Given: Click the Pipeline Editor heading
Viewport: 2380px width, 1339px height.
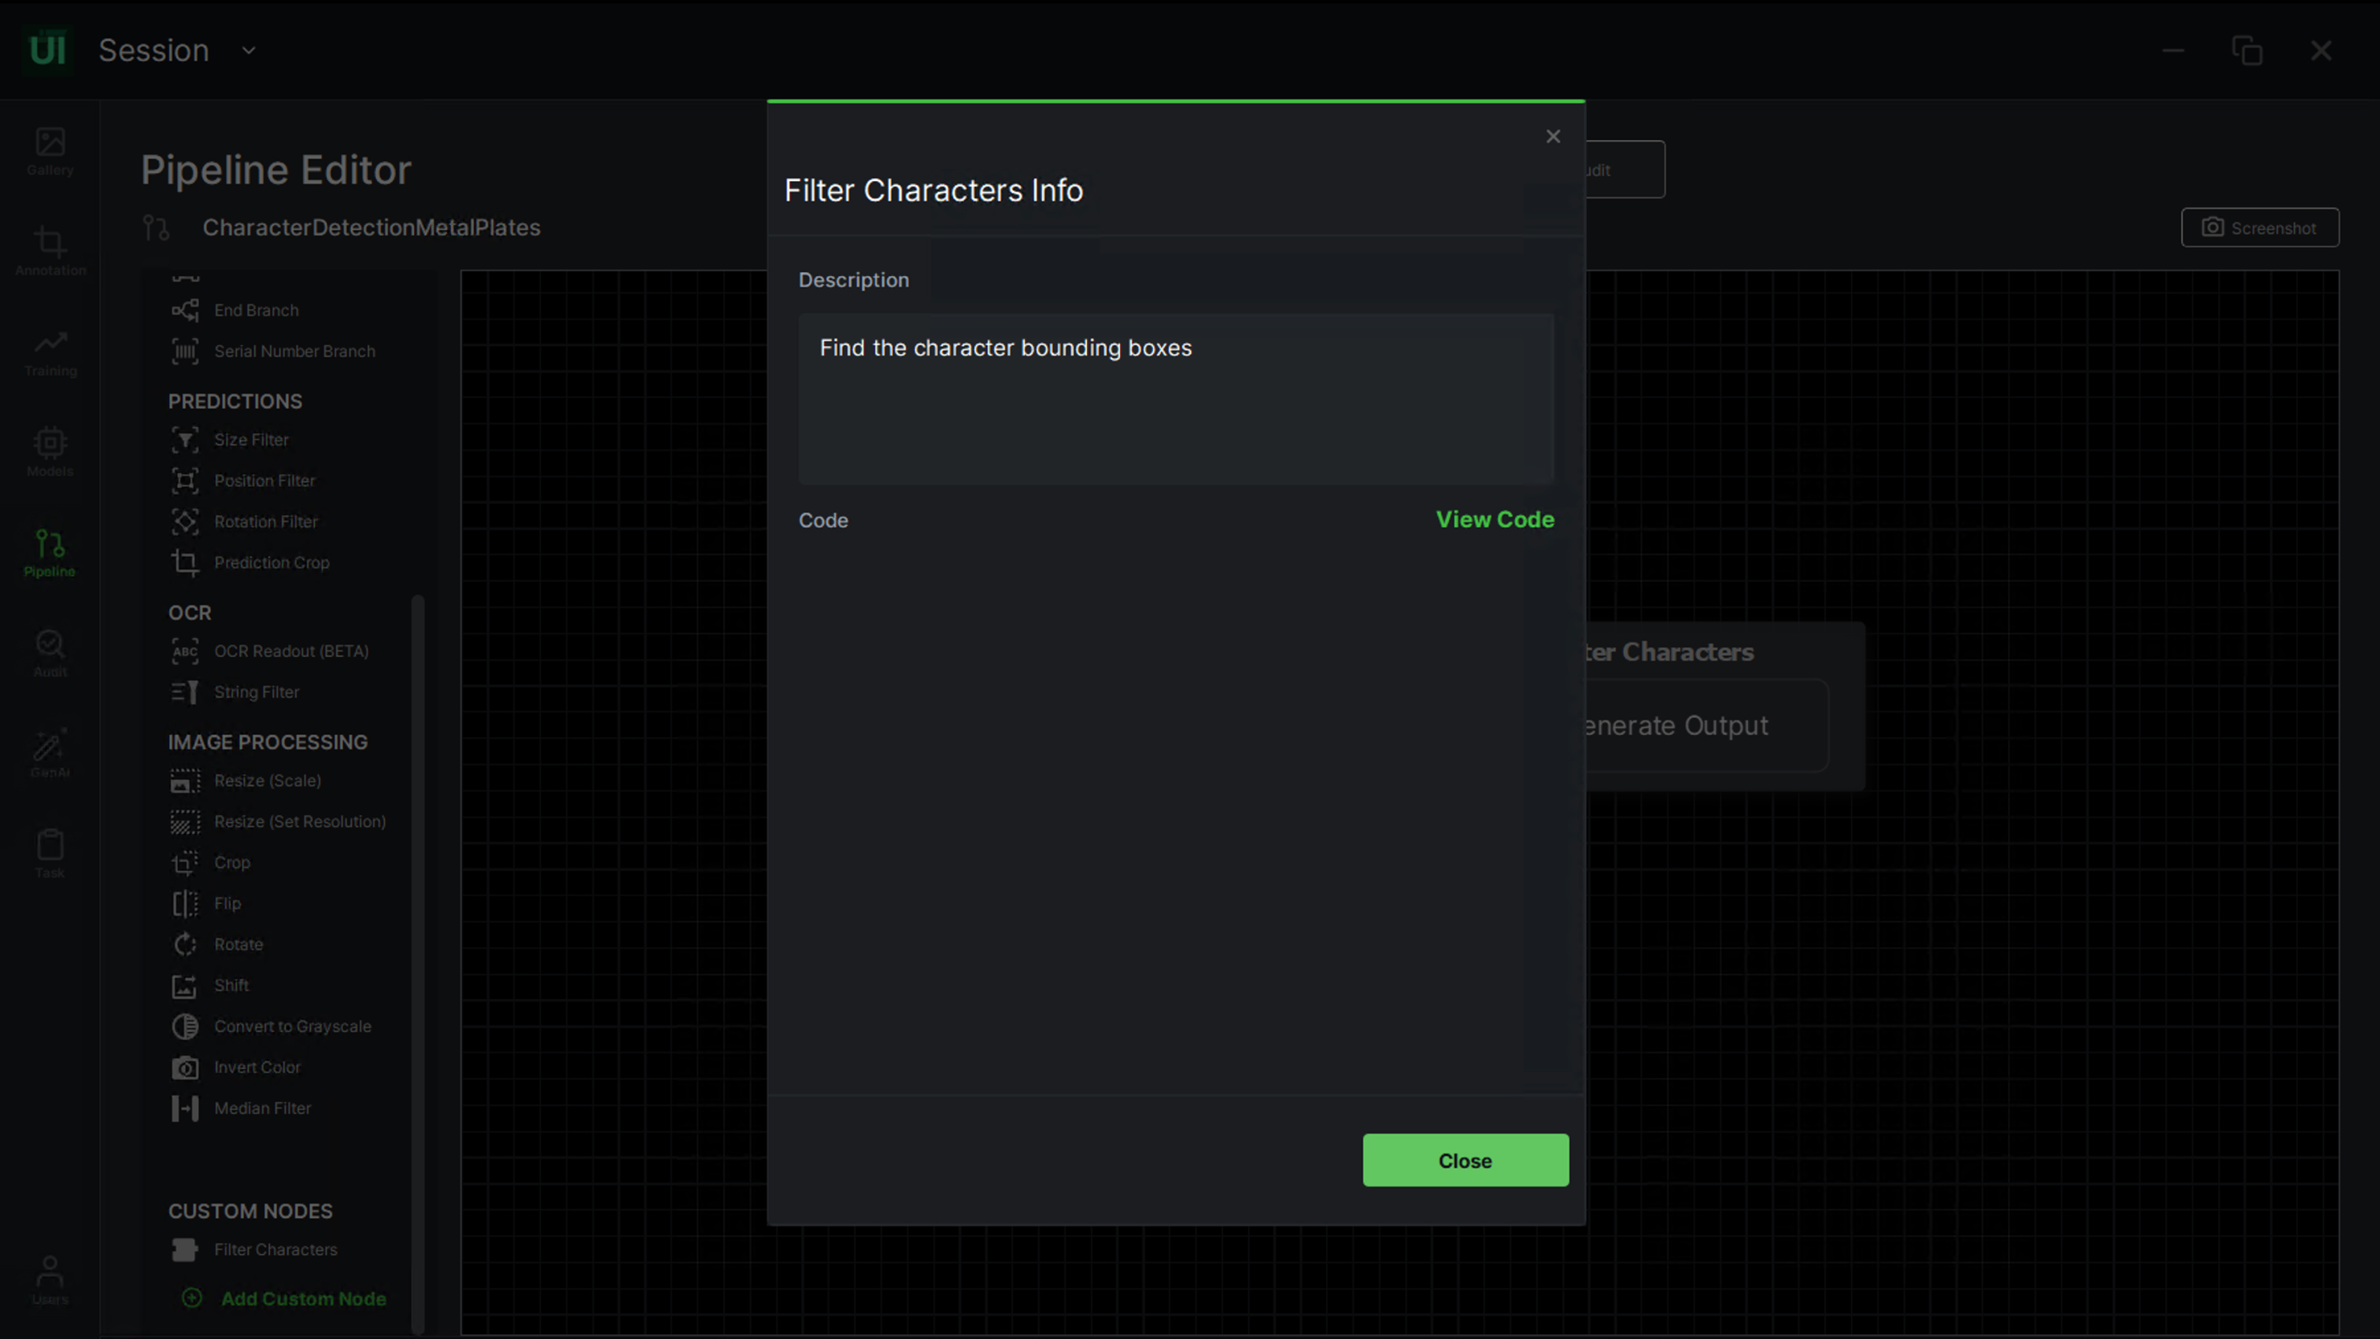Looking at the screenshot, I should 276,170.
